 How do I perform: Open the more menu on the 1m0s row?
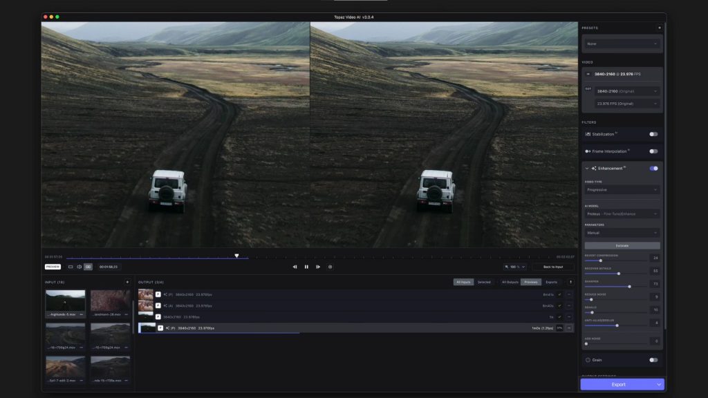[569, 328]
